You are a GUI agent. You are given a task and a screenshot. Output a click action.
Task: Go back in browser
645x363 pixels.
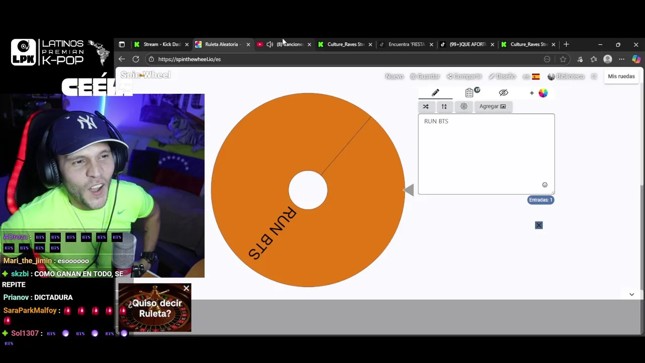[121, 59]
